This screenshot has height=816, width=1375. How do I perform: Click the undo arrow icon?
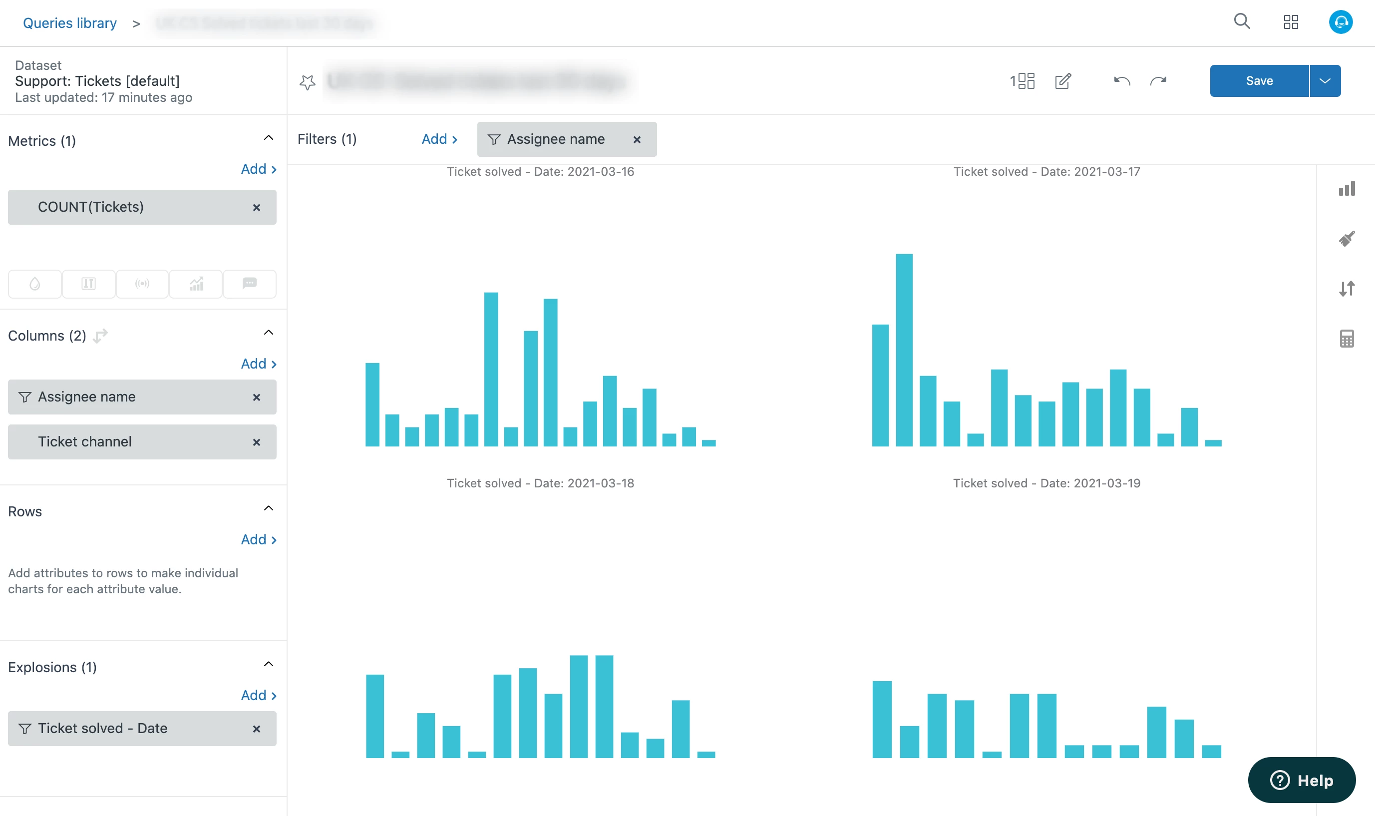click(x=1122, y=81)
